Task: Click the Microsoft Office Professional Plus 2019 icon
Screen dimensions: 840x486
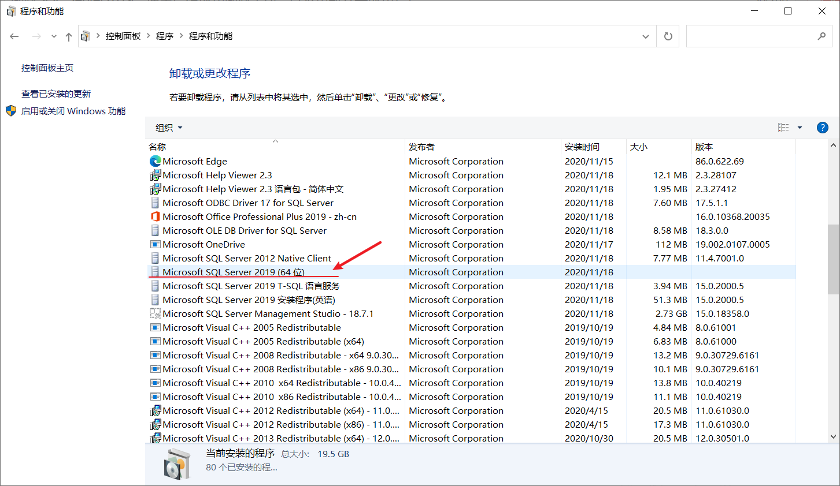Action: pyautogui.click(x=155, y=216)
